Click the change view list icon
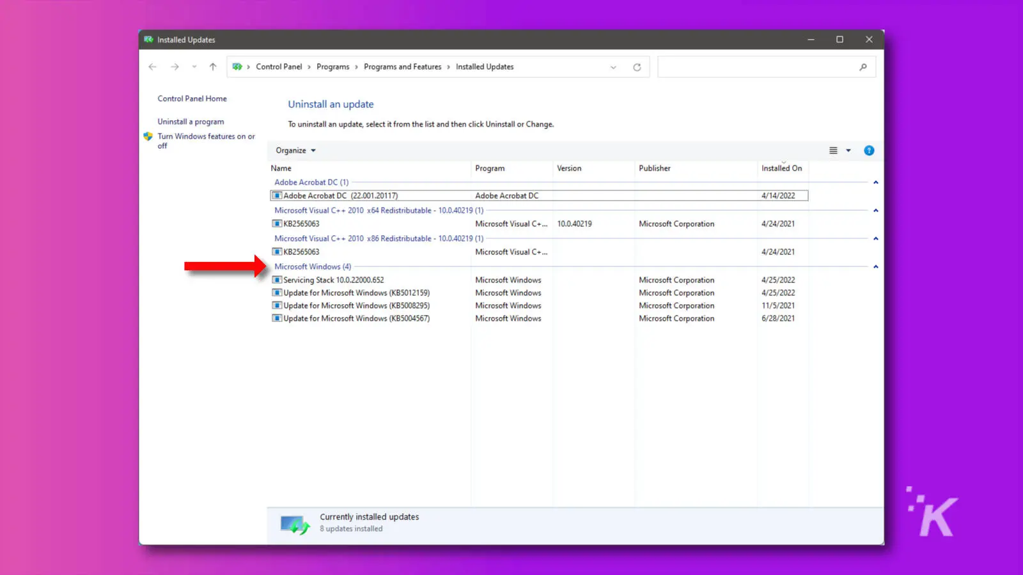The width and height of the screenshot is (1023, 575). (833, 151)
